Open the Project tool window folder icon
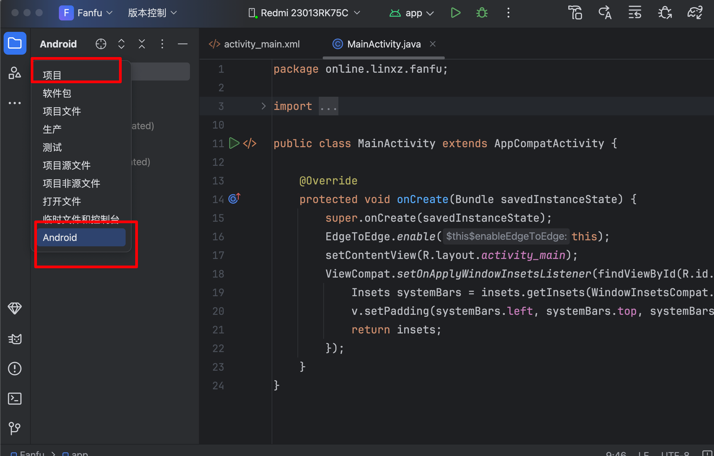 [x=15, y=43]
